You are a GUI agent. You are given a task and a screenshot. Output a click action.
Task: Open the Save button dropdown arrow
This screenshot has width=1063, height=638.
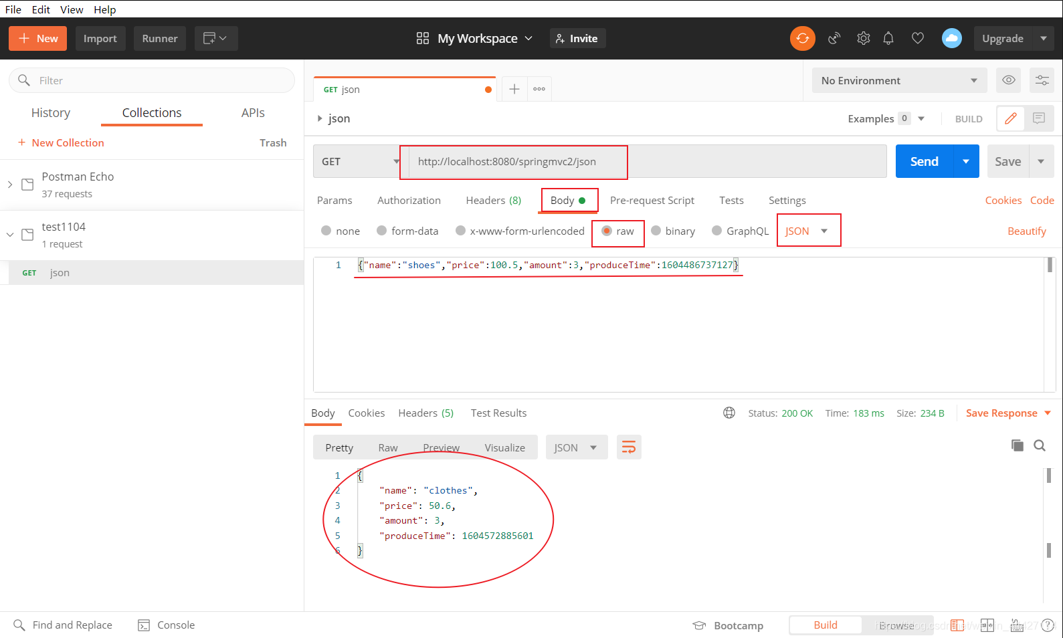point(1041,161)
